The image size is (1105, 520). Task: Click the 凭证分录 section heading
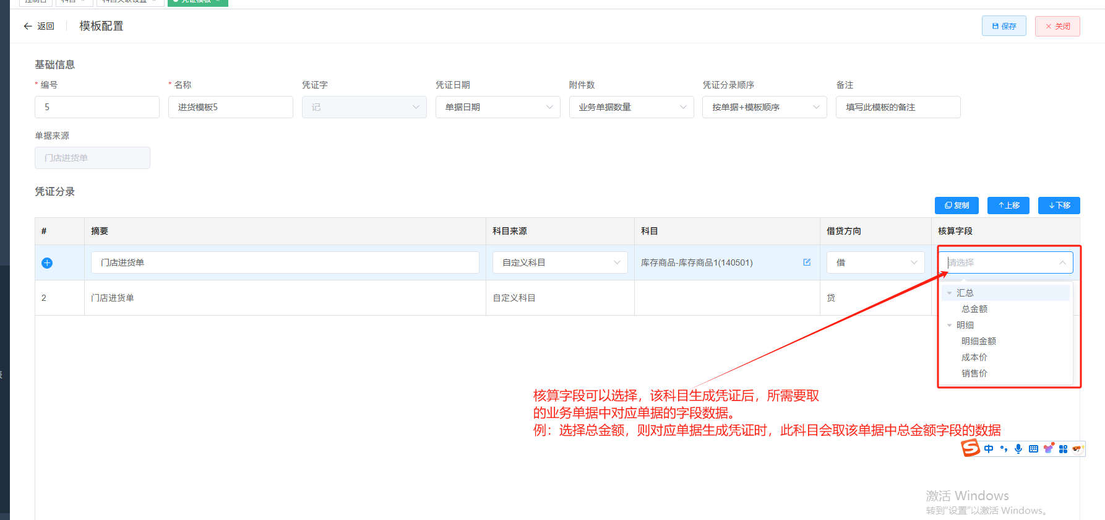[55, 192]
